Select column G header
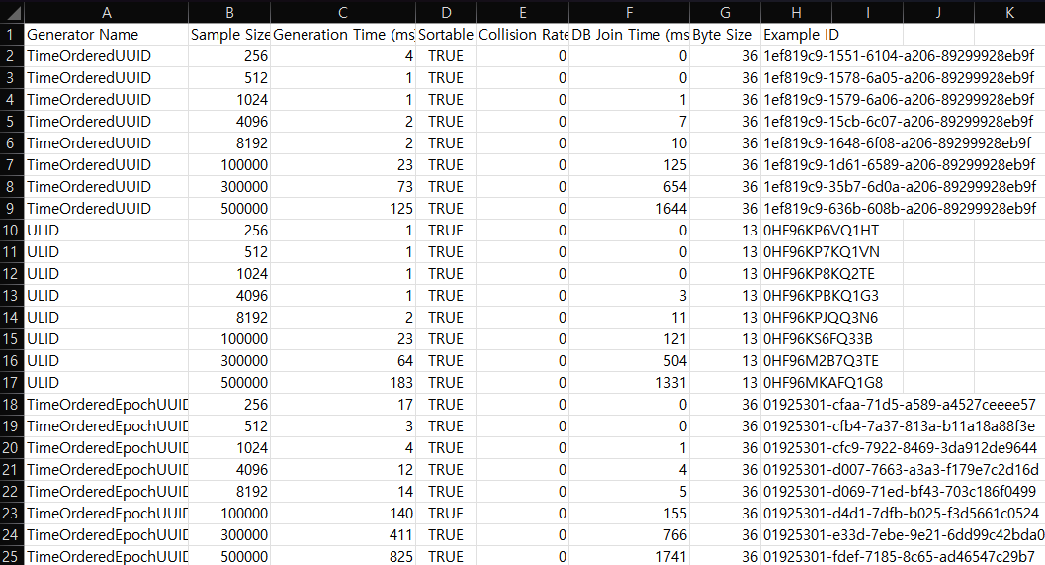Screen dimensions: 1045x565 (725, 12)
